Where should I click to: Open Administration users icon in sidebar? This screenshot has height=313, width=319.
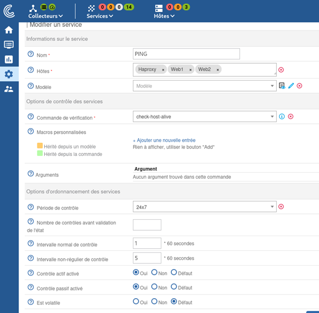(x=9, y=89)
